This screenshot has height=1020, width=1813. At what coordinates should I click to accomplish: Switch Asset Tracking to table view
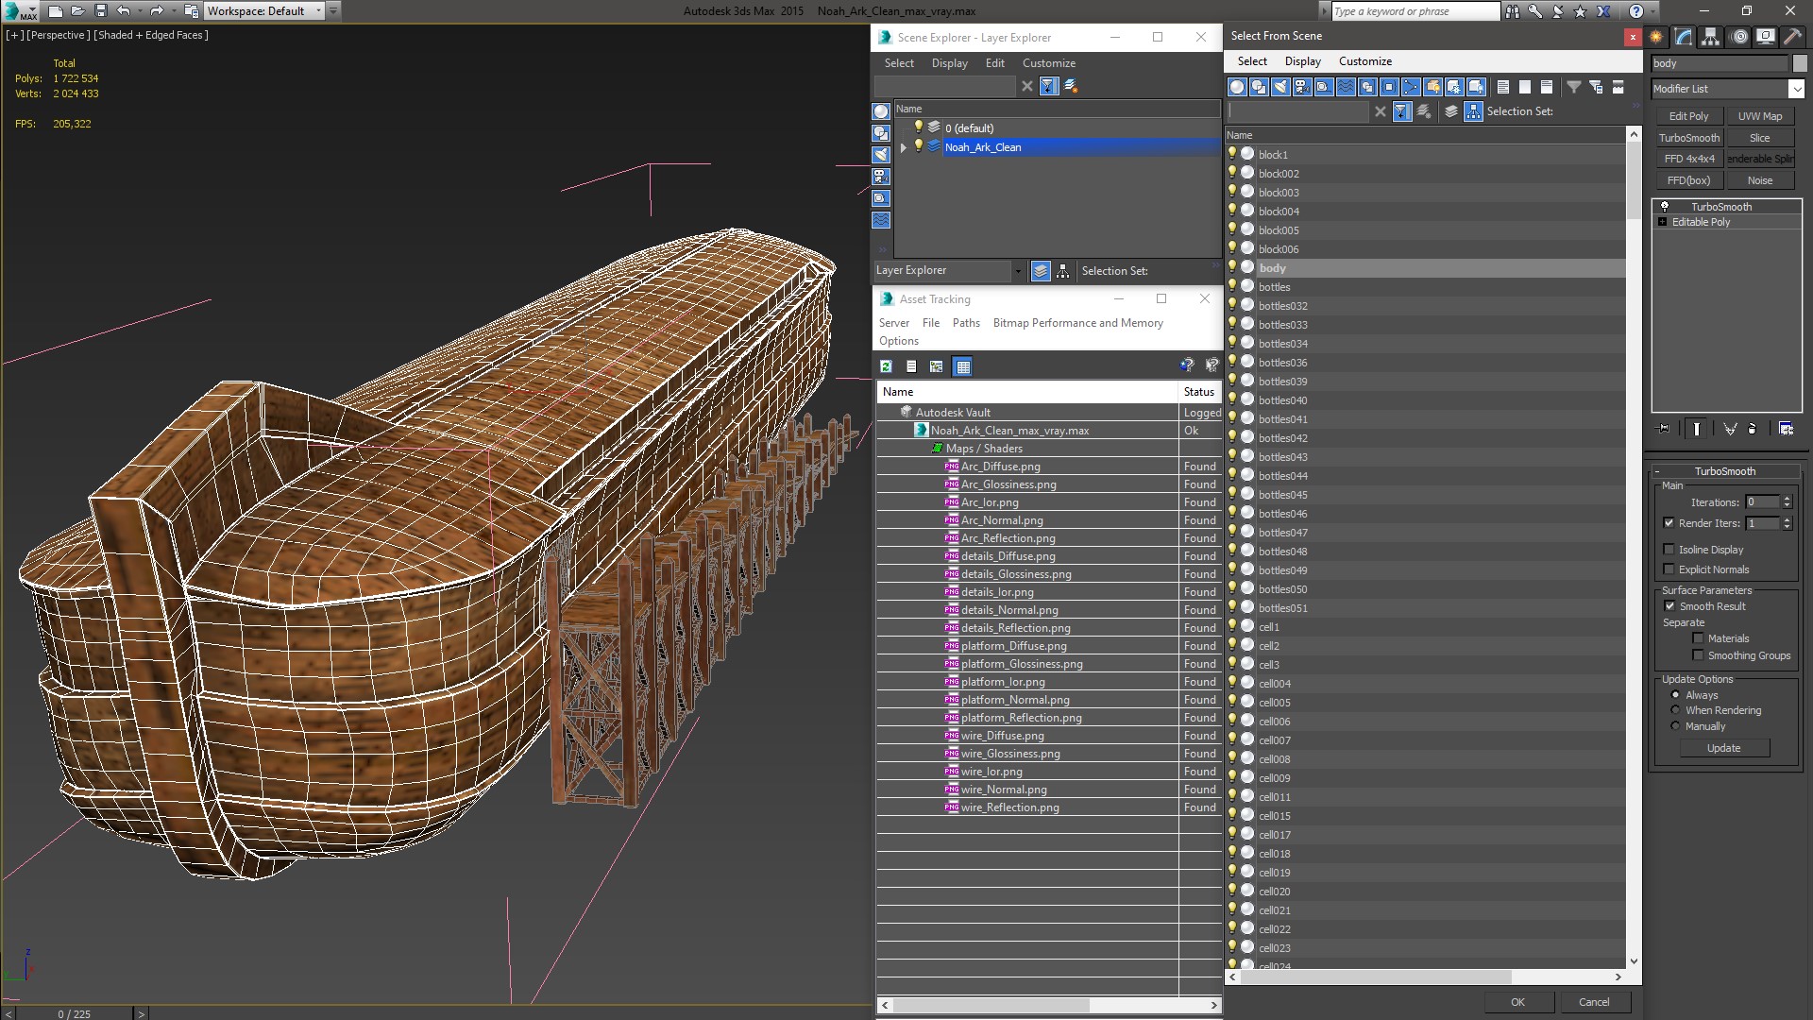[962, 366]
